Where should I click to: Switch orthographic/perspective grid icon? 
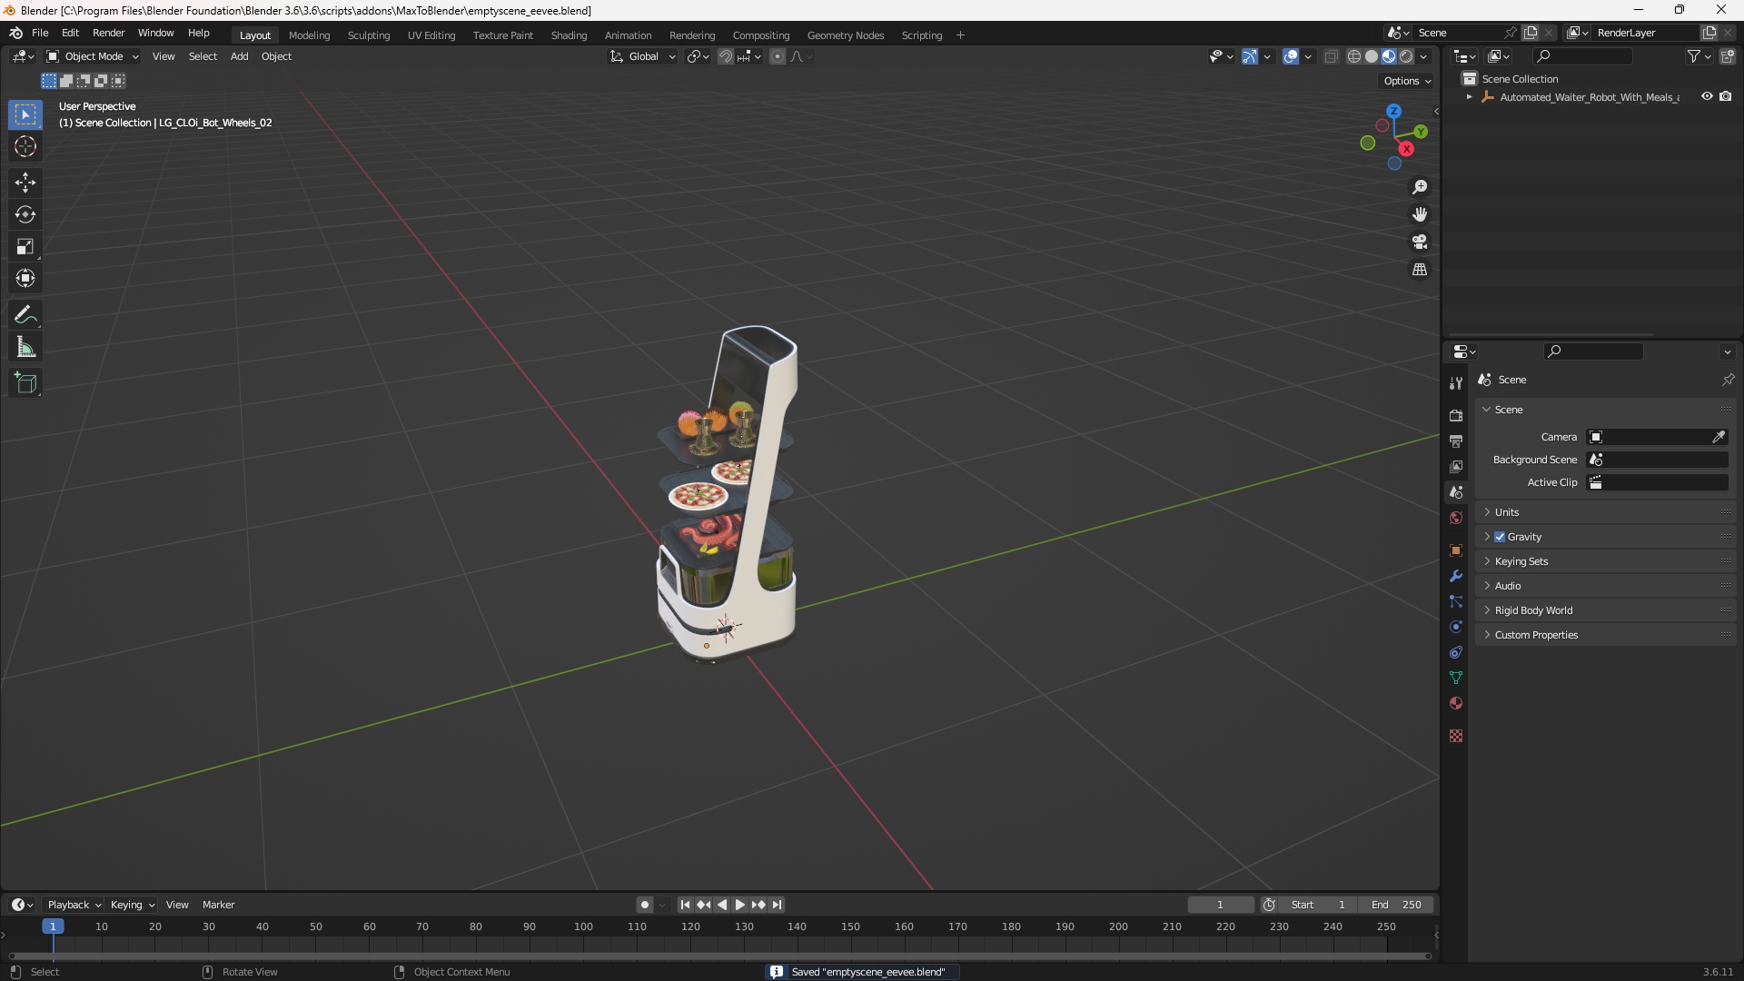click(1420, 270)
